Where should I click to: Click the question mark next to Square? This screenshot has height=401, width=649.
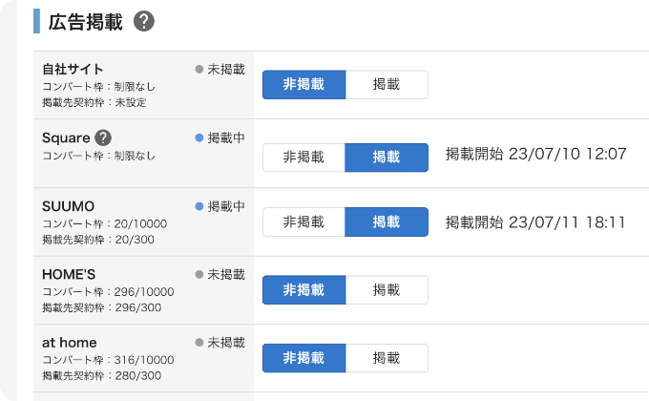coord(103,137)
